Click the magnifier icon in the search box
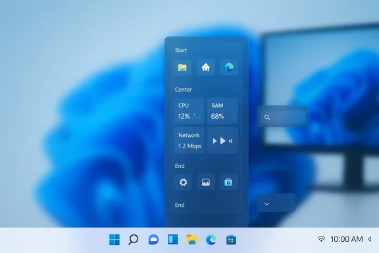The height and width of the screenshot is (253, 379). 267,117
